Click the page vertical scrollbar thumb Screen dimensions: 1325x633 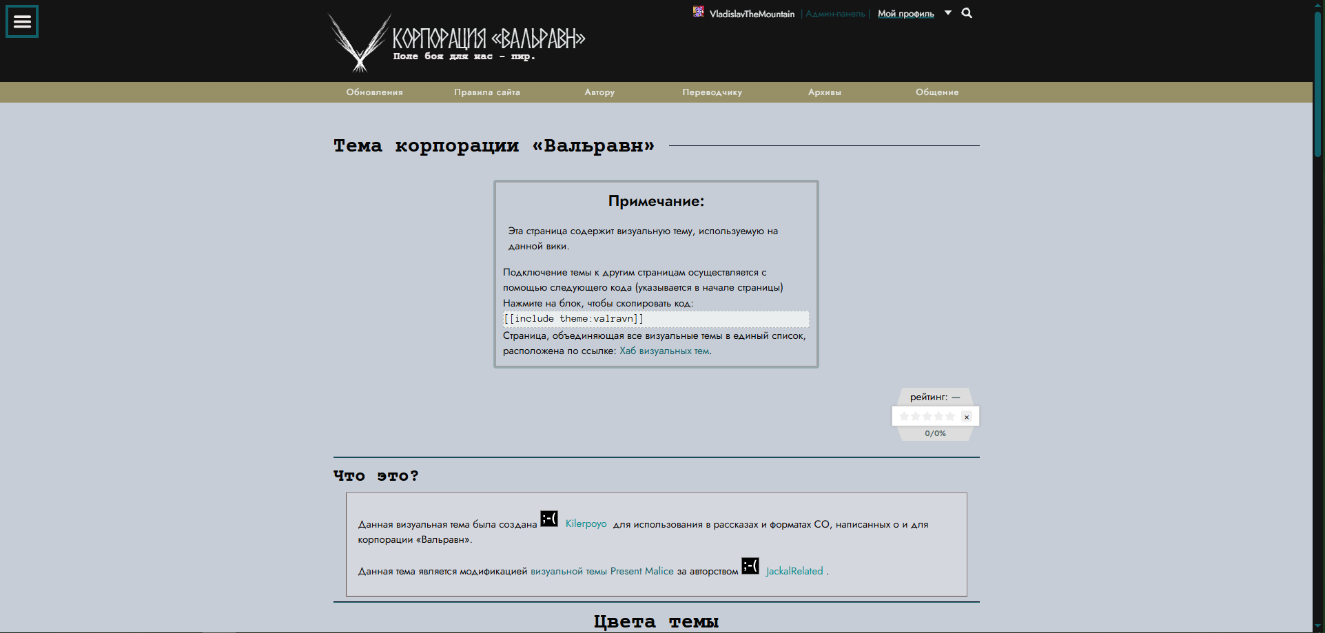(1317, 83)
